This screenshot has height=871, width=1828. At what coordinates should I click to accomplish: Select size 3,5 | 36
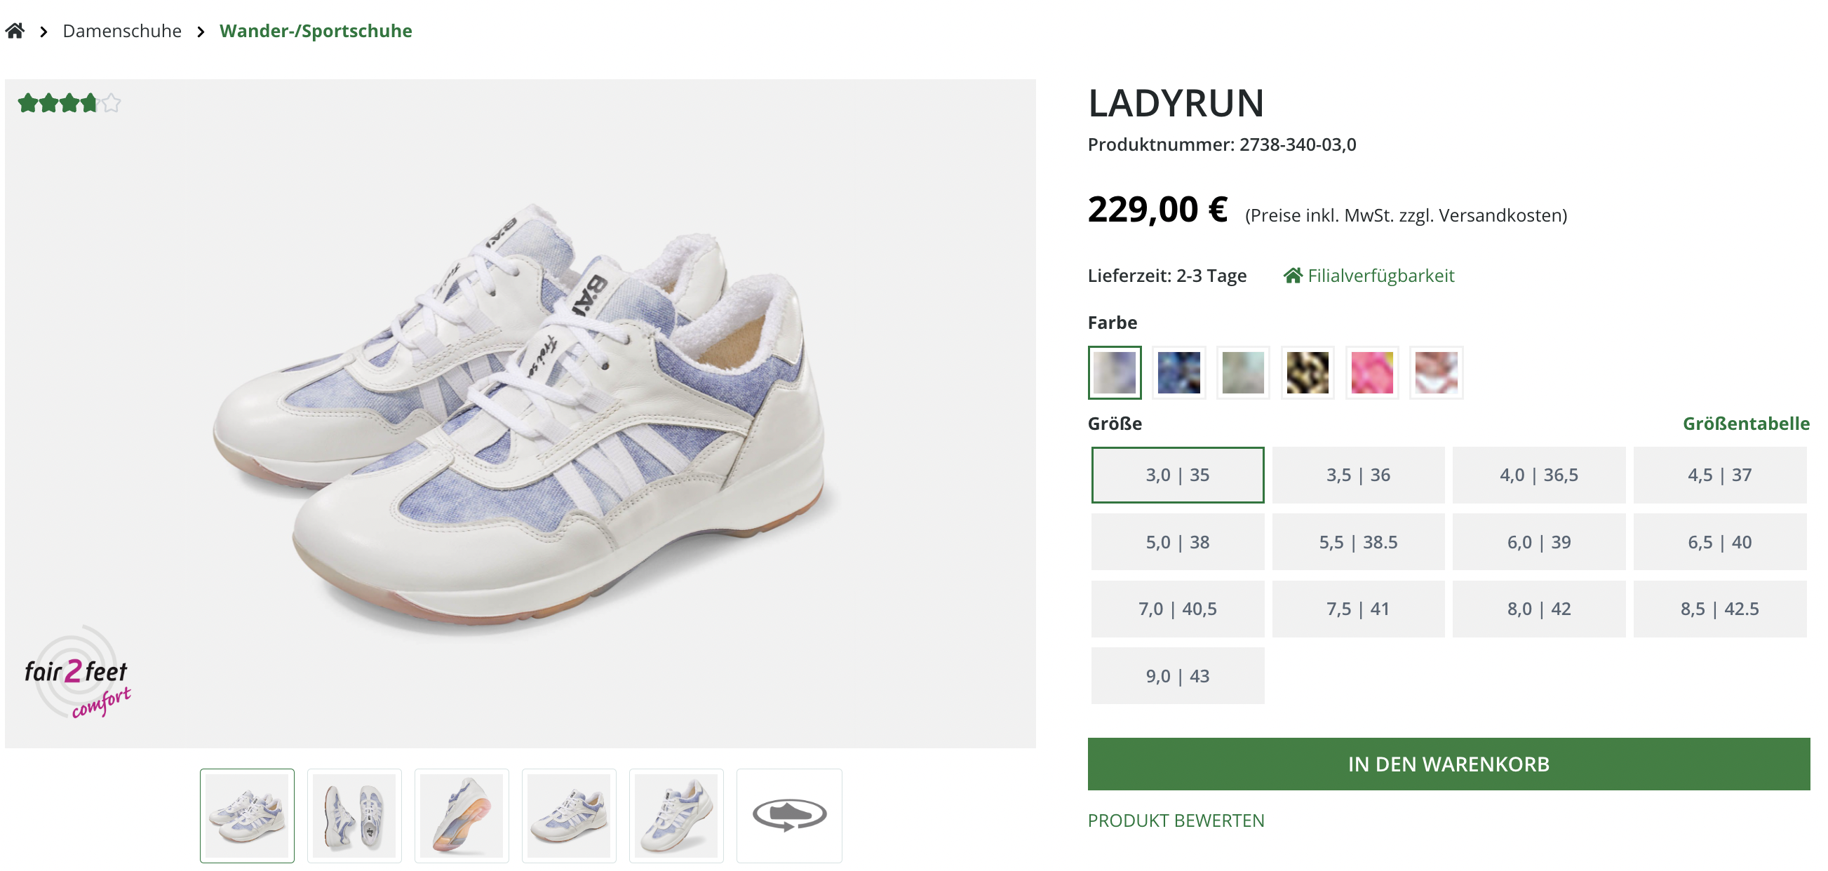point(1357,475)
